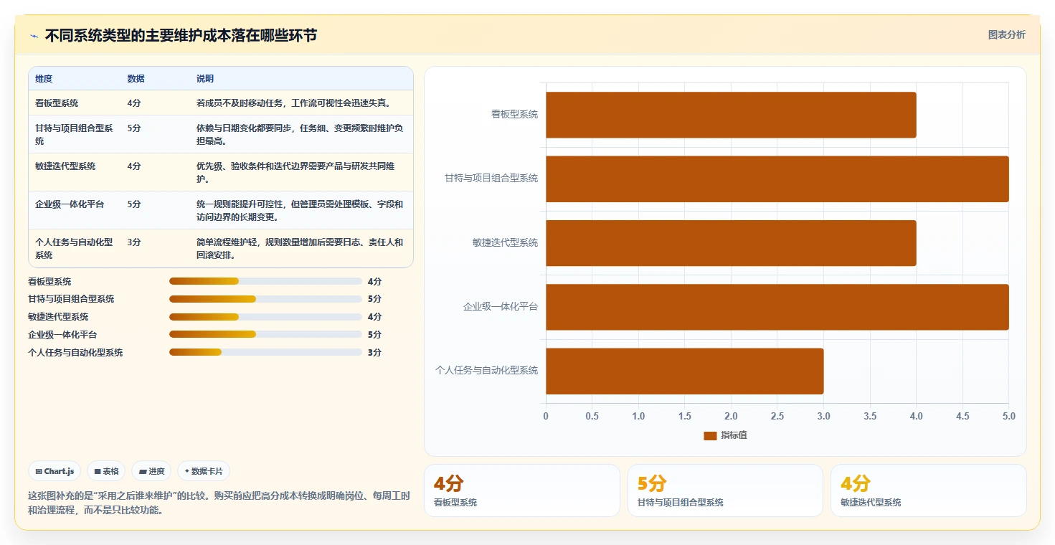1055x545 pixels.
Task: Click table cell 企业级一体化平台
Action: tap(70, 204)
